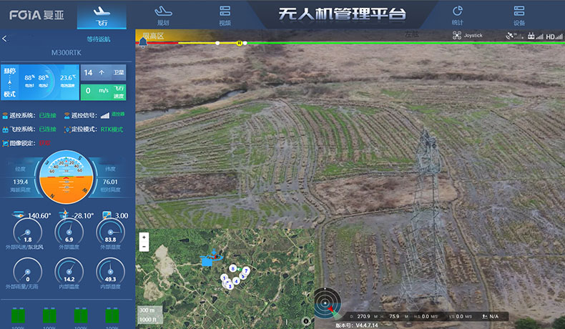Click the H home marker on timeline

(x=239, y=43)
